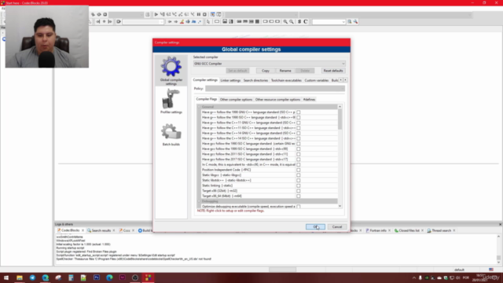Screen dimensions: 503x283
Task: Check Position Independent Code -fPIC
Action: tap(299, 170)
